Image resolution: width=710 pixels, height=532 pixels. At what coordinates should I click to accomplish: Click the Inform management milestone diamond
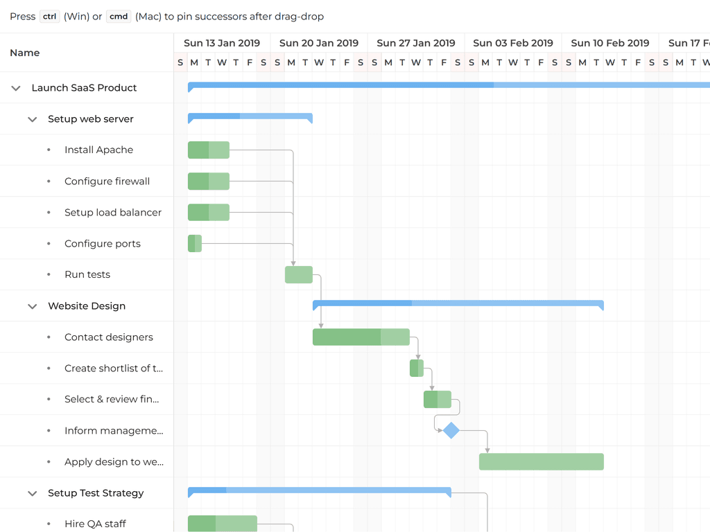tap(451, 430)
